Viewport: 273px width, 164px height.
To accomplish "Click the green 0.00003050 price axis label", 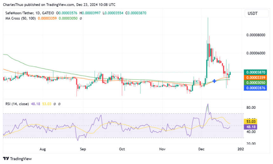I will pos(256,83).
